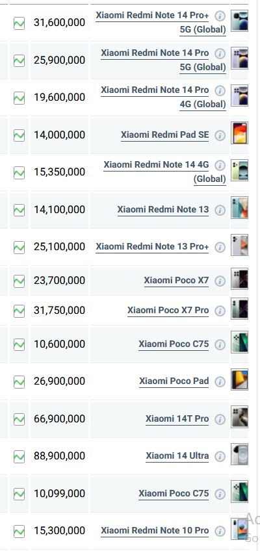The height and width of the screenshot is (551, 260).
Task: Open Xiaomi Redmi Note 14 4G (Global) link
Action: click(165, 172)
